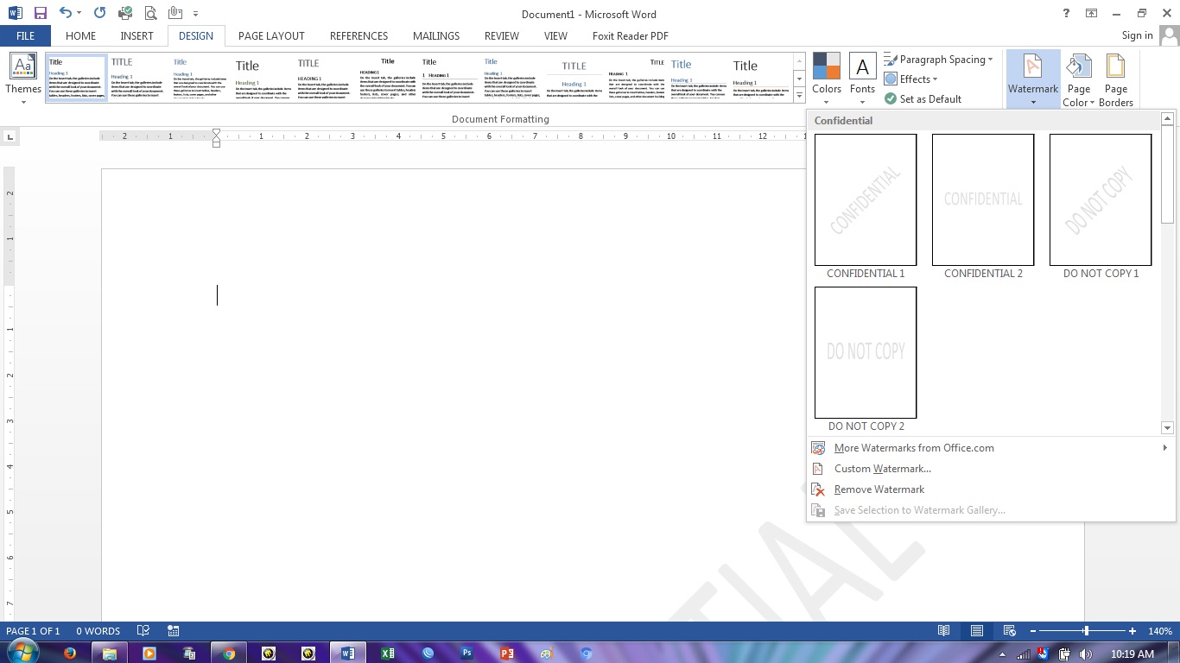Choose Custom Watermark from the menu

click(x=882, y=468)
